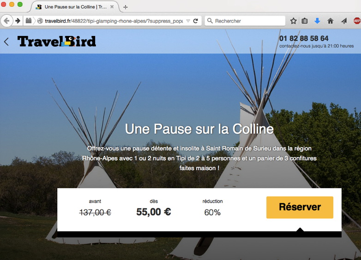
Task: Select the Une Pause sur la Colline tab
Action: [75, 7]
